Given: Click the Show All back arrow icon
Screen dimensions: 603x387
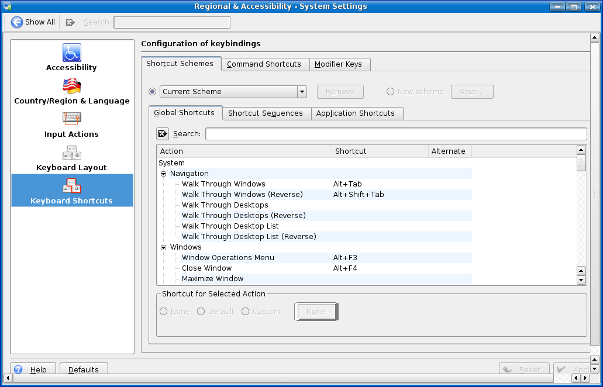Looking at the screenshot, I should [17, 22].
